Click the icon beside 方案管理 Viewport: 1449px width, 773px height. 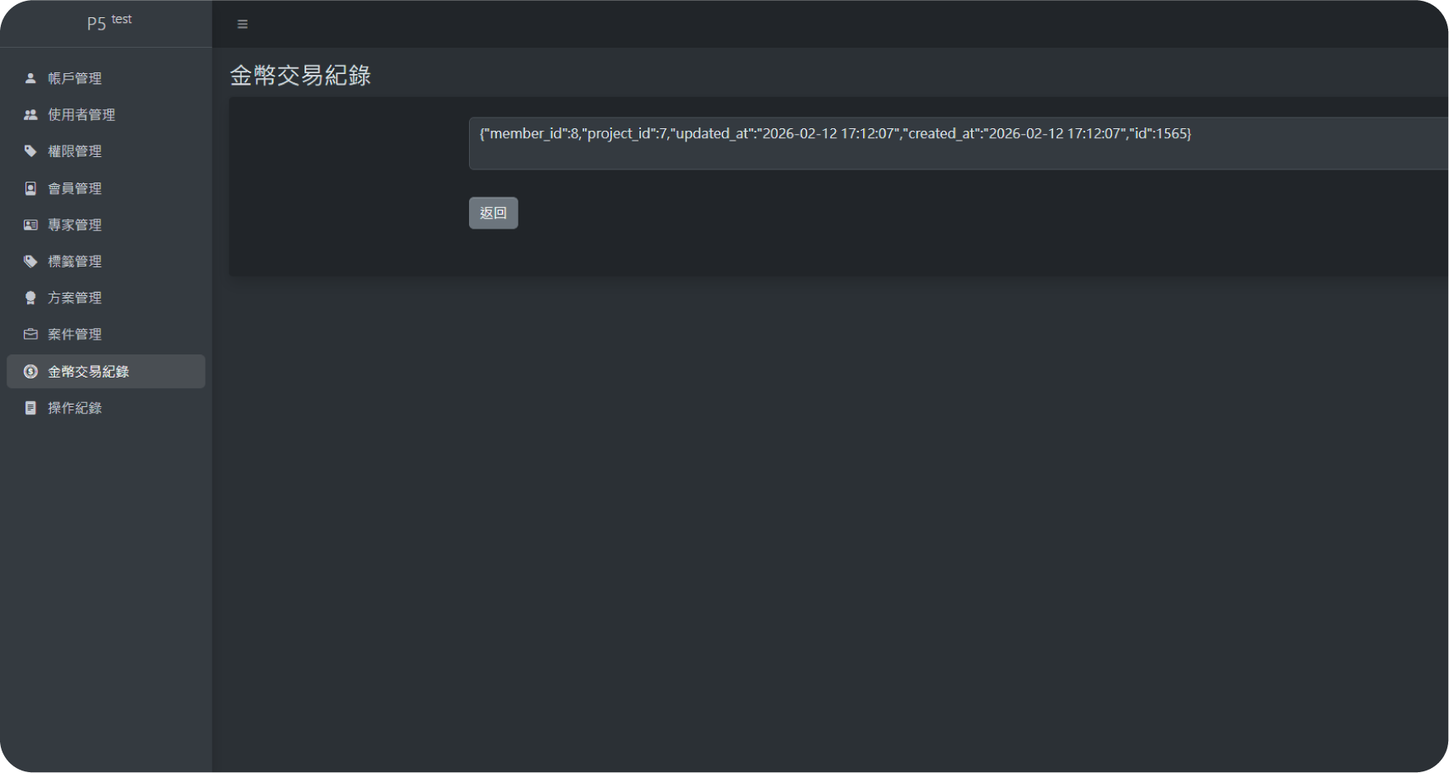click(30, 298)
